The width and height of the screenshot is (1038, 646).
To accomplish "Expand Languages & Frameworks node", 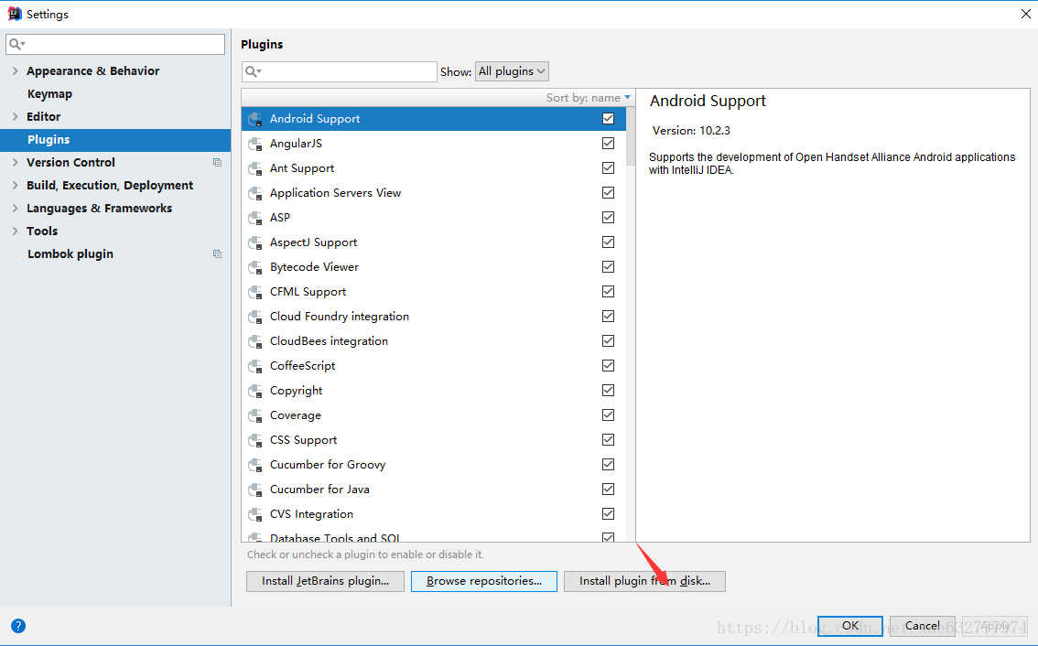I will pos(16,208).
